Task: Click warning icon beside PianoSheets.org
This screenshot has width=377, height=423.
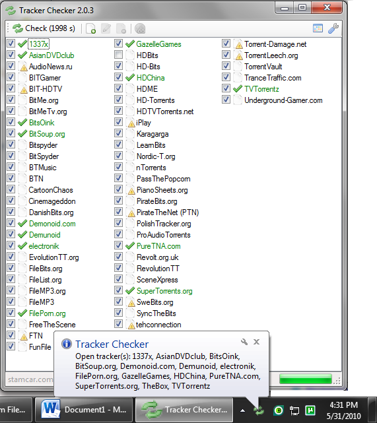Action: pyautogui.click(x=131, y=191)
